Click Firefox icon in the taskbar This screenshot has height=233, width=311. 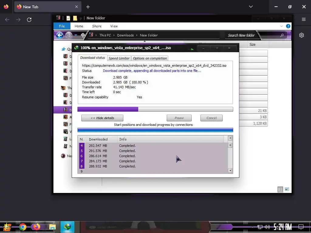point(36,227)
